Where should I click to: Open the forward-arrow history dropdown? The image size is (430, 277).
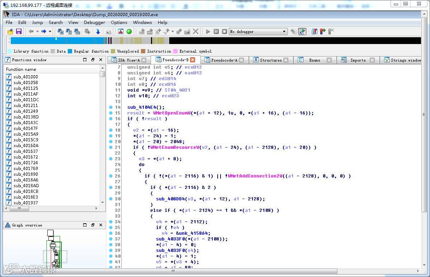pos(50,31)
